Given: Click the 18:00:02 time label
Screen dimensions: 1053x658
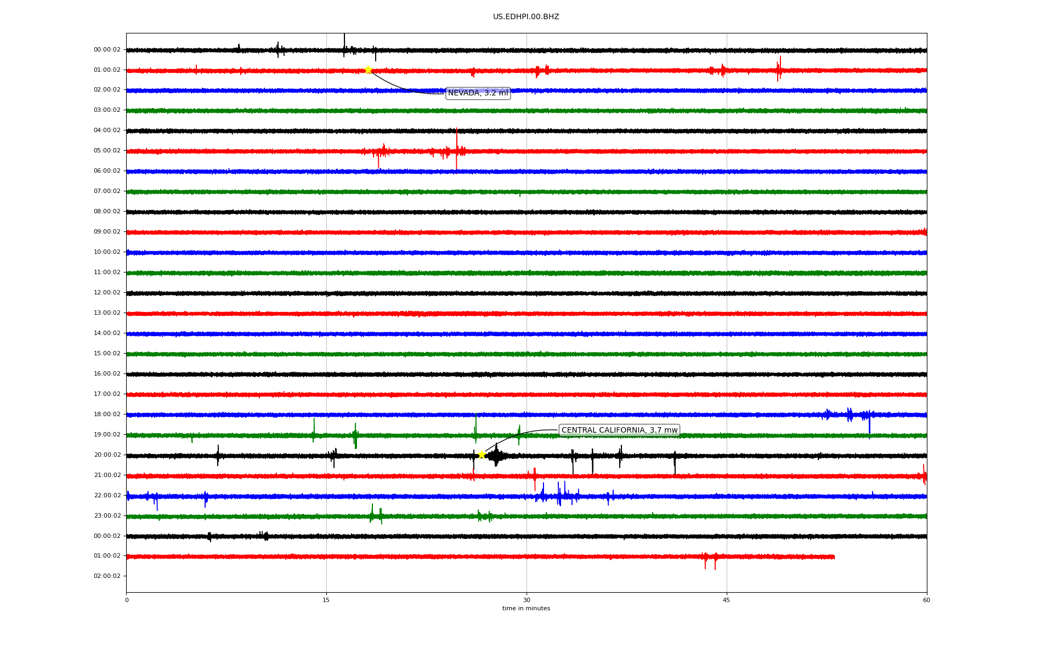Looking at the screenshot, I should coord(107,415).
